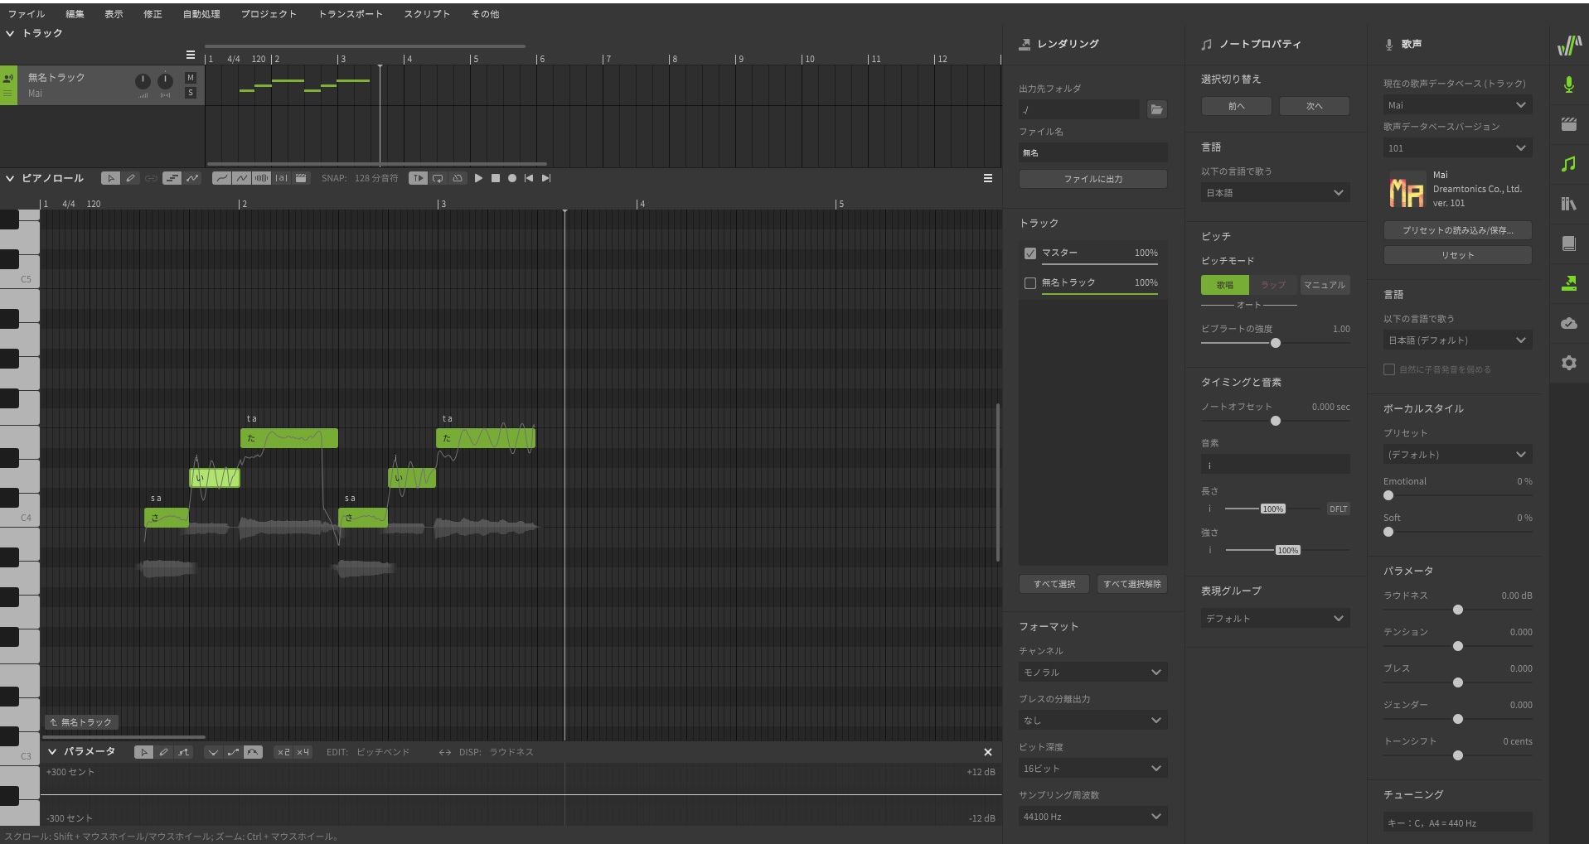Select the line draw tool in parameter panel
The image size is (1589, 844).
tap(183, 752)
